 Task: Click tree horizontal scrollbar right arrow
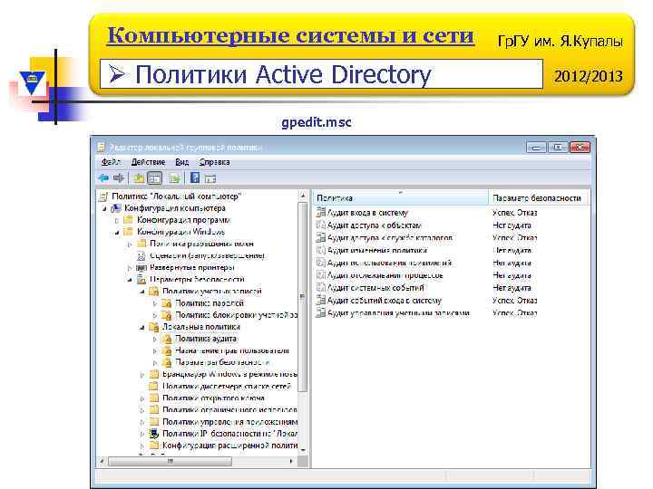point(291,461)
